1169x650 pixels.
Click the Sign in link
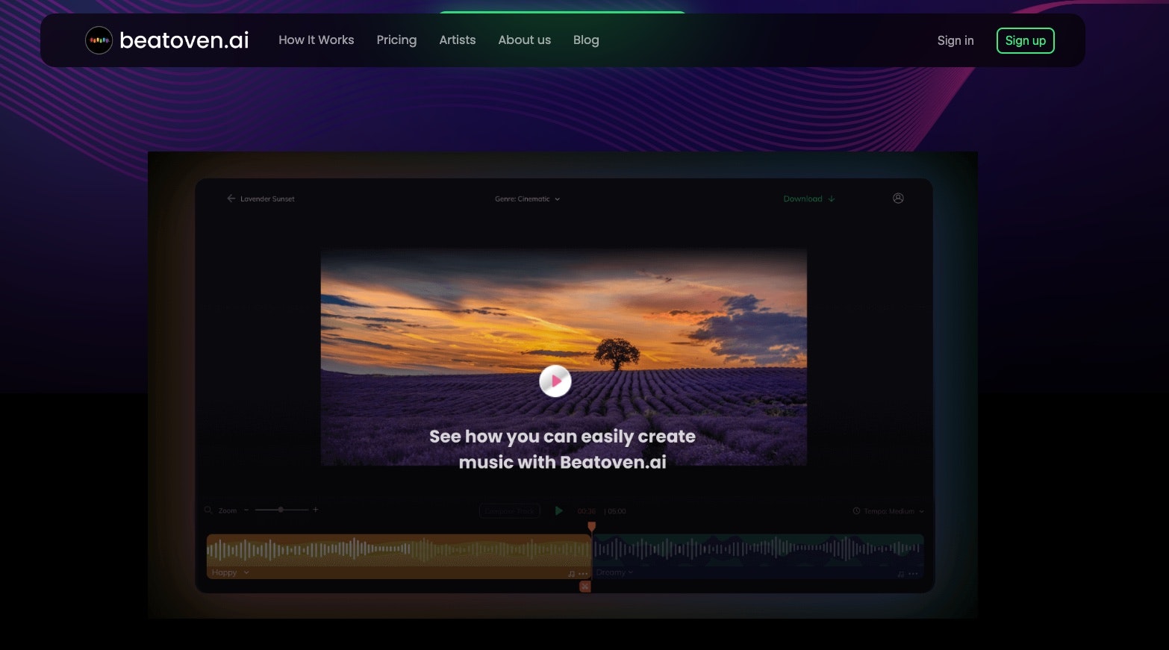pos(956,40)
